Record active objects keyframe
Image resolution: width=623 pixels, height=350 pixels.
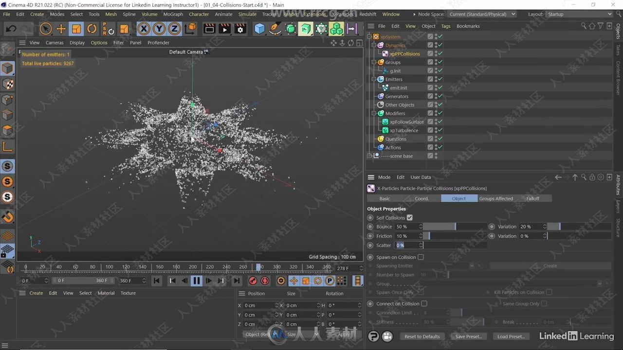click(x=253, y=280)
